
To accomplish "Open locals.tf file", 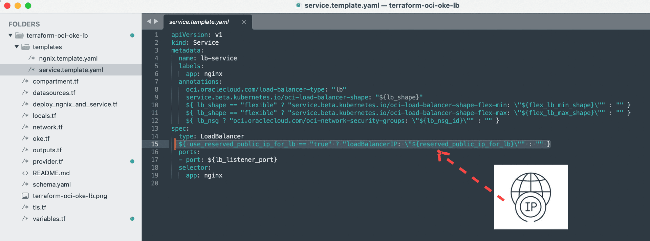I will [x=44, y=116].
